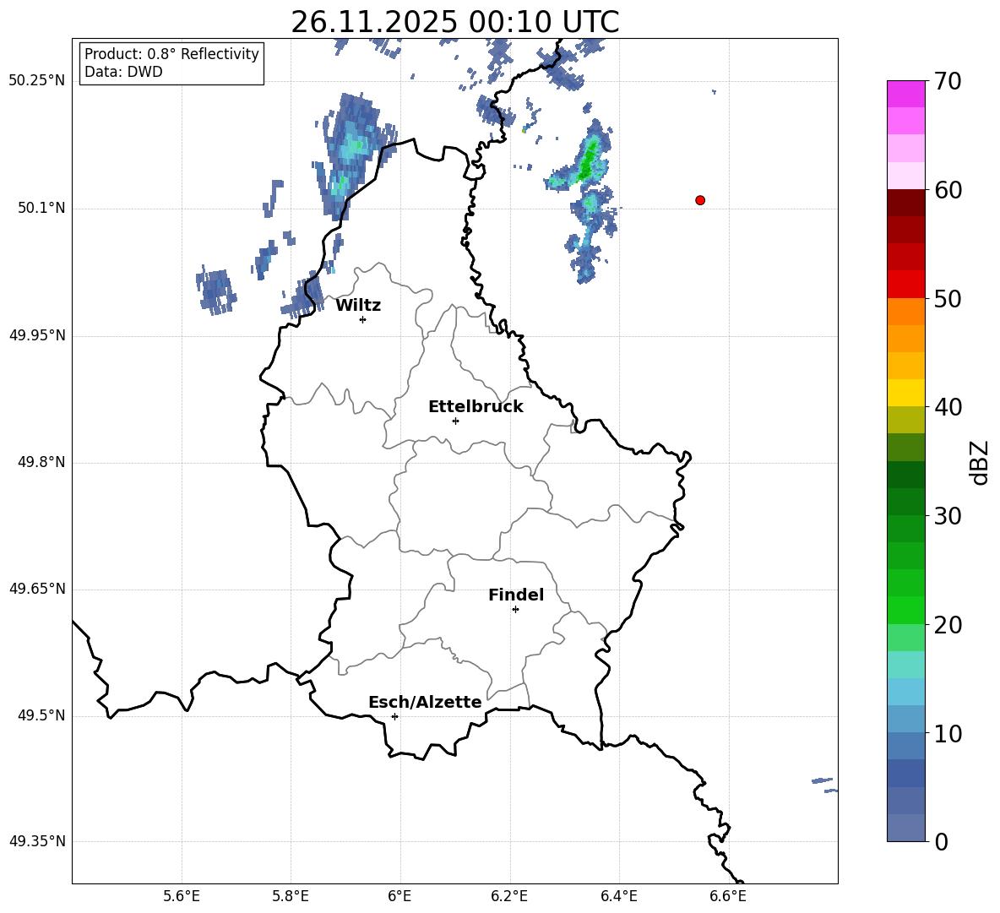This screenshot has height=913, width=1000.
Task: Click the 70 tick label on colorbar
Action: [948, 82]
